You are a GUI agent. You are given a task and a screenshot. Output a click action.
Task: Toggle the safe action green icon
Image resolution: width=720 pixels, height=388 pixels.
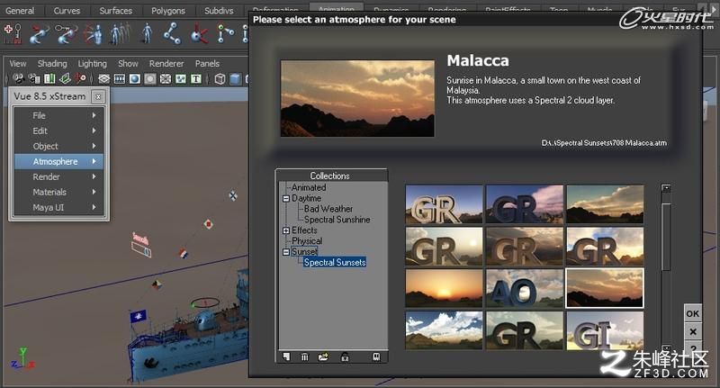click(x=181, y=79)
